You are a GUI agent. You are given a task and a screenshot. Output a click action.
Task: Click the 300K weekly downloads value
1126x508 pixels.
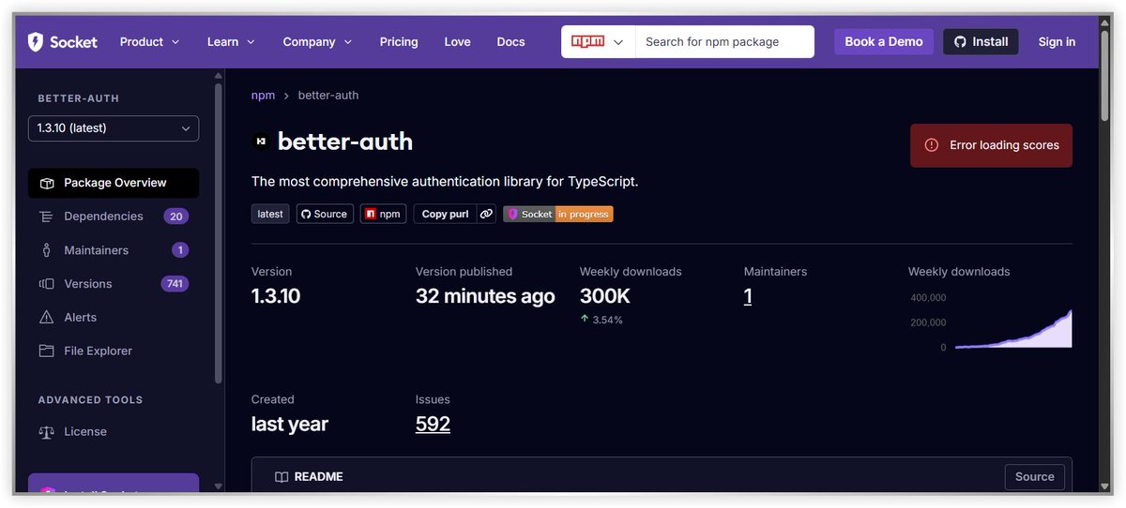[605, 296]
